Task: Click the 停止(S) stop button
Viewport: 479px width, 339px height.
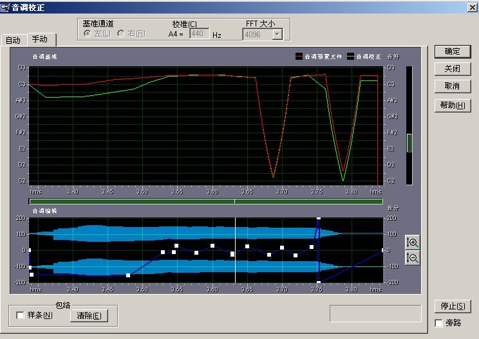Action: pyautogui.click(x=453, y=306)
